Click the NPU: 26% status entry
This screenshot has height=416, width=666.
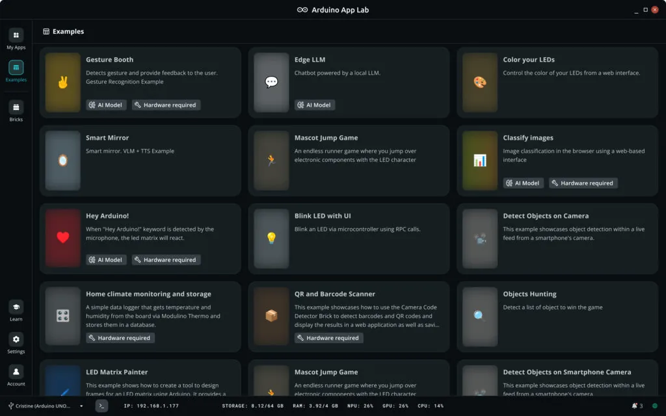(360, 406)
